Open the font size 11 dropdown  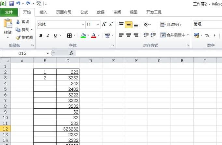point(98,24)
